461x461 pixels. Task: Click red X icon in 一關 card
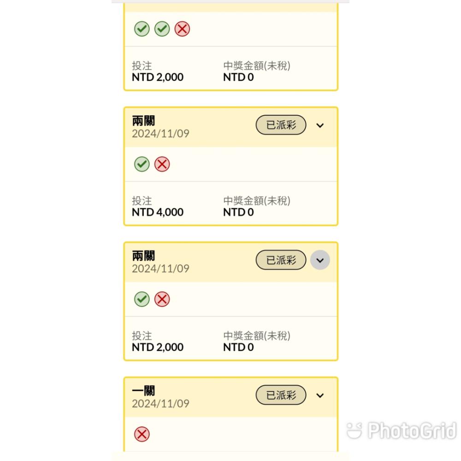pyautogui.click(x=142, y=434)
